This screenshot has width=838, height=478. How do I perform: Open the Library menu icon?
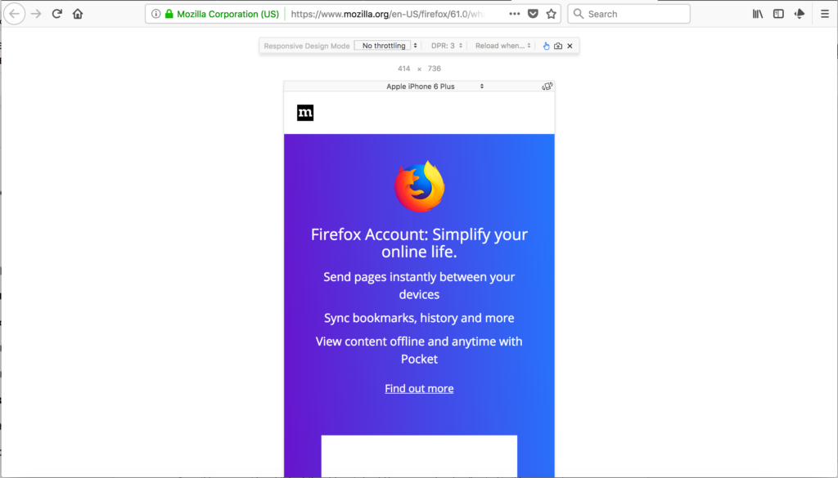click(758, 14)
